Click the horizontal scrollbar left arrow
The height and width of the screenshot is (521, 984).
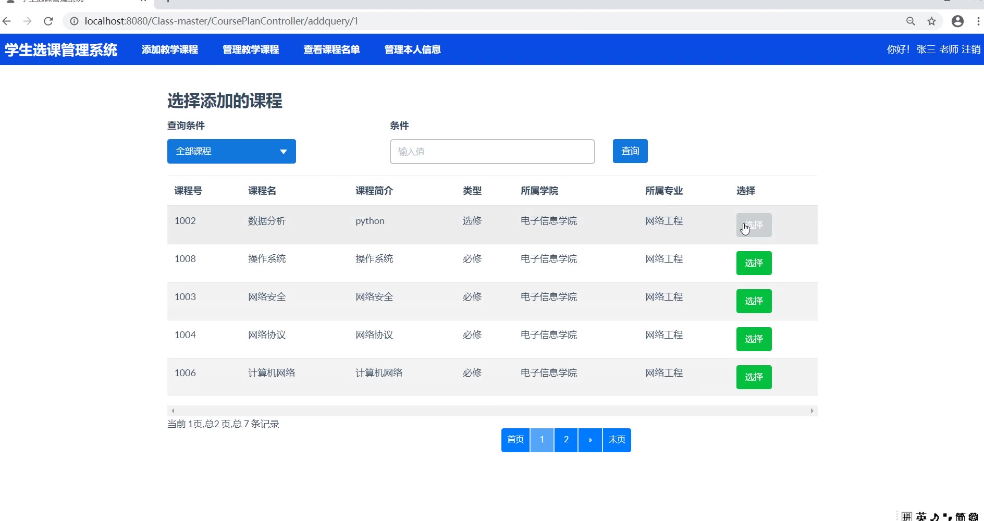[173, 411]
